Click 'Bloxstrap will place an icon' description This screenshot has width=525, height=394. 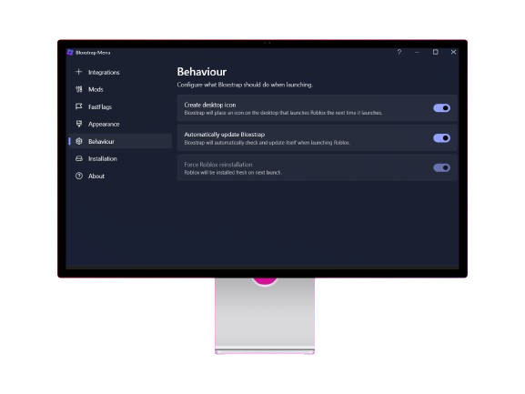(x=283, y=113)
